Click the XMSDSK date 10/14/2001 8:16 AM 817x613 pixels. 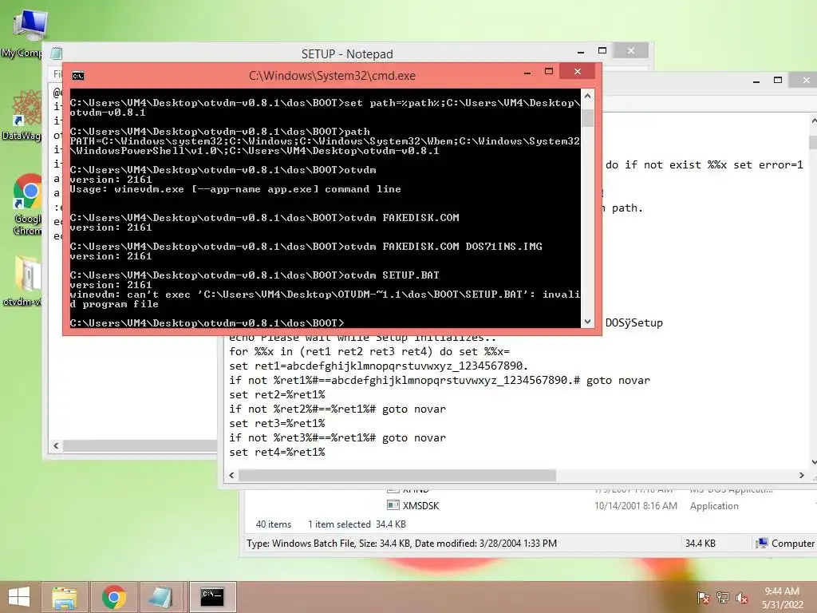(636, 505)
